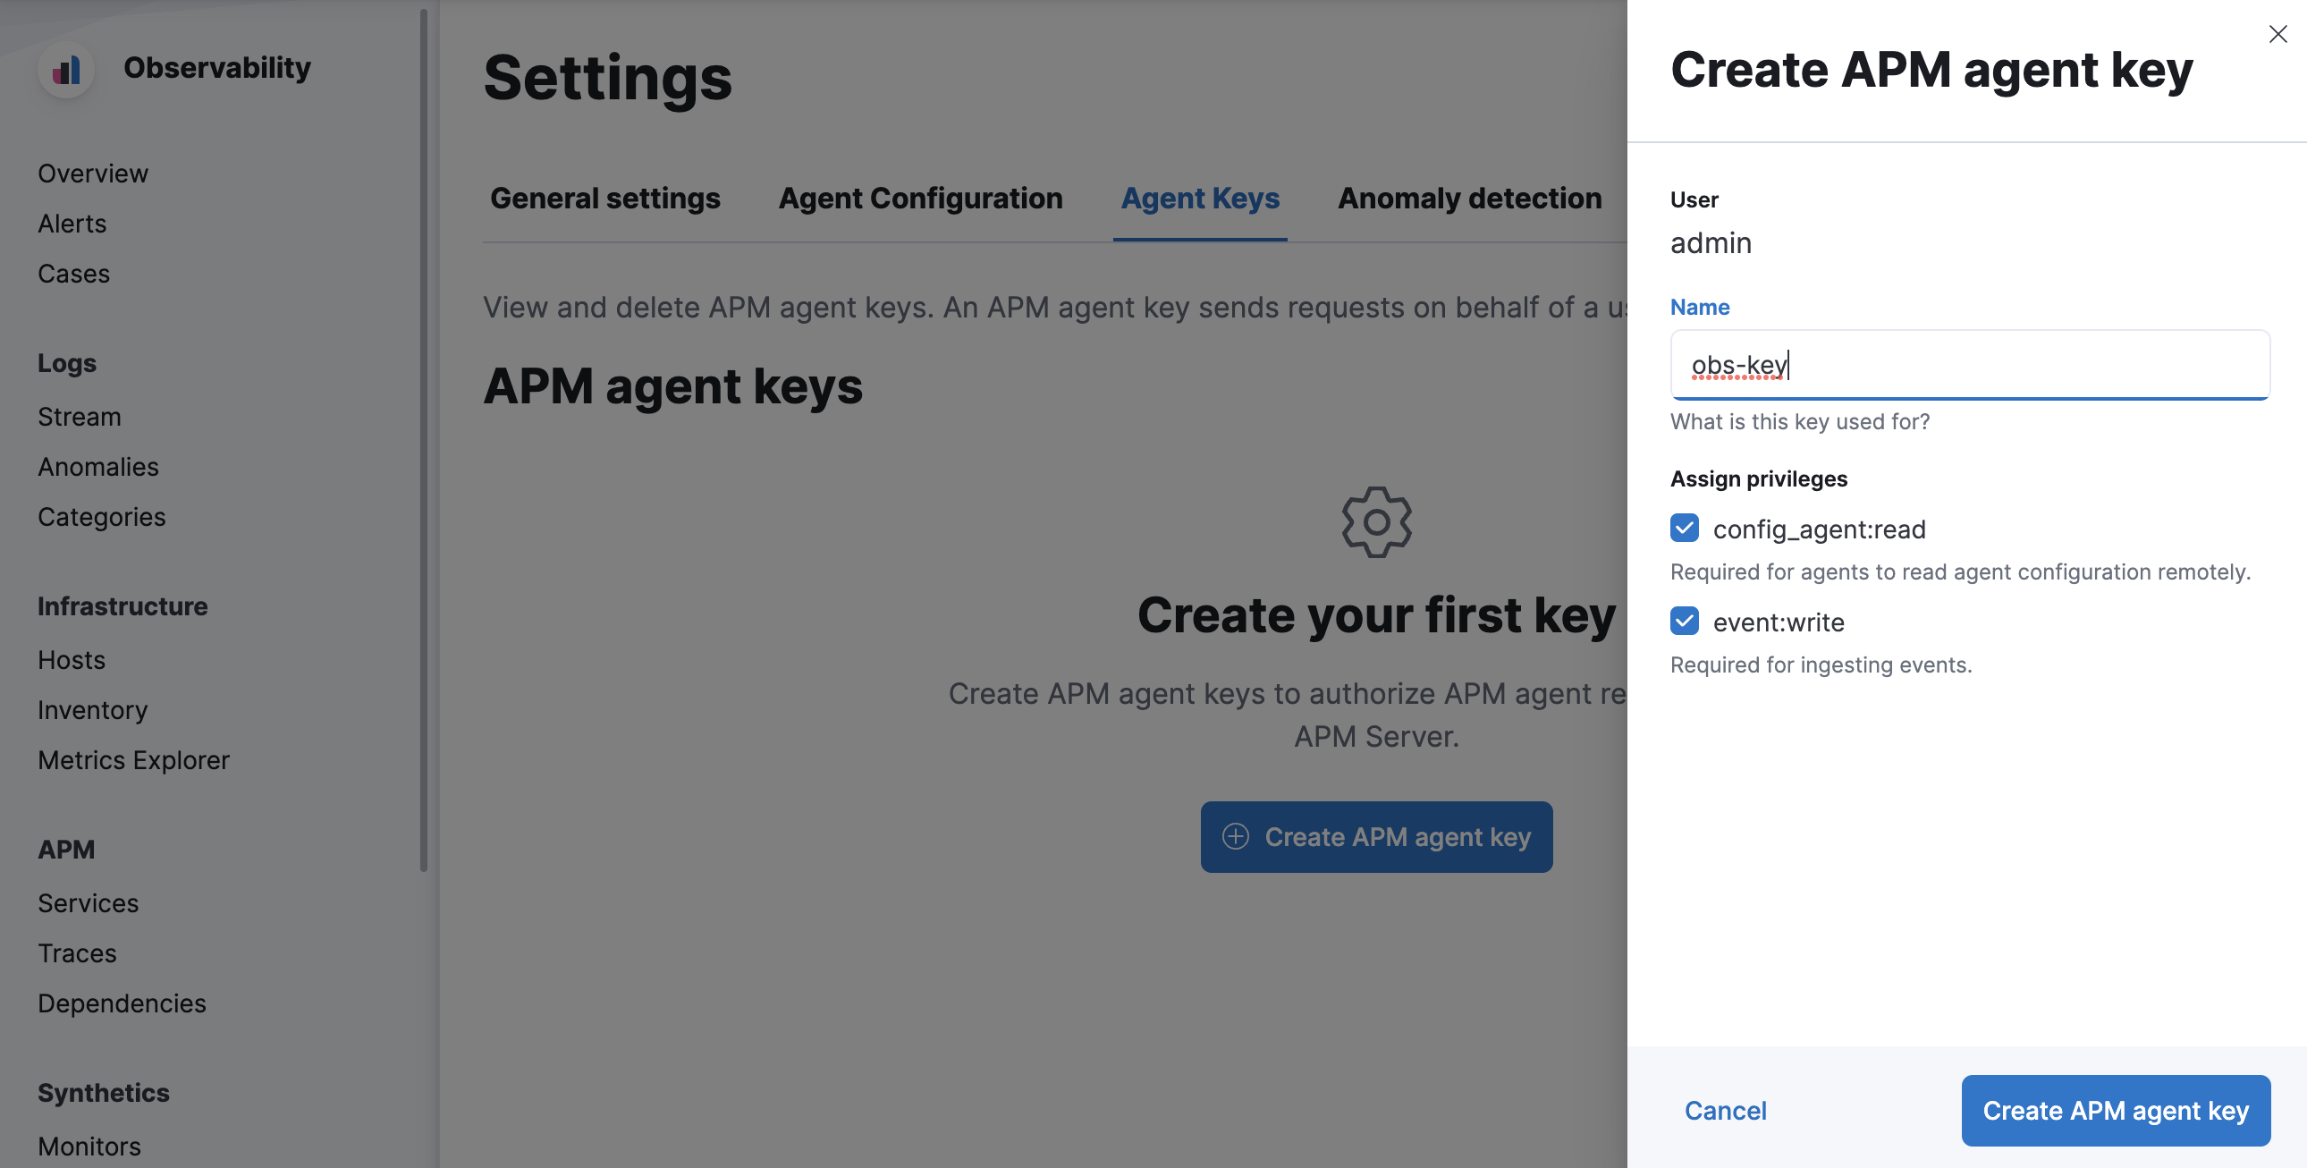This screenshot has height=1168, width=2307.
Task: Click the Hosts infrastructure icon
Action: (x=70, y=658)
